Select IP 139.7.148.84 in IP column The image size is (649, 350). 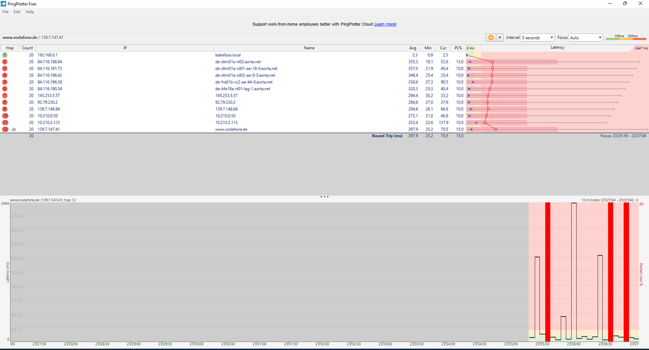click(x=49, y=109)
